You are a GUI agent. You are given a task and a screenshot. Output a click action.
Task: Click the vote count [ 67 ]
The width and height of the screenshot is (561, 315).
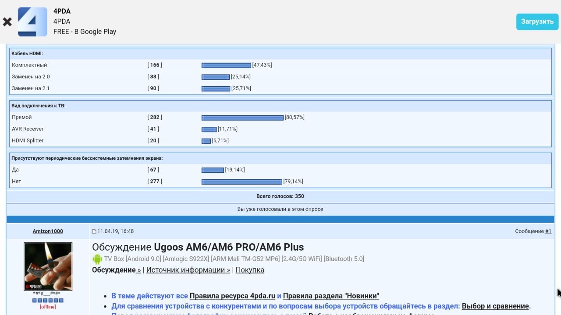(153, 170)
